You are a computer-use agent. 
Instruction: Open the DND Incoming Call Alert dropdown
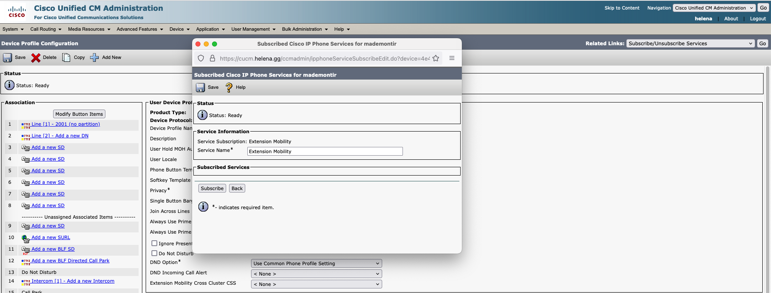[316, 274]
